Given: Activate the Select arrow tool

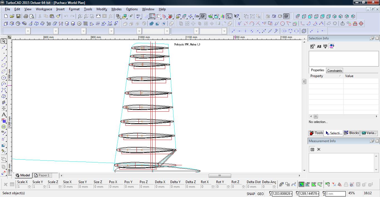Looking at the screenshot, I should (4, 41).
